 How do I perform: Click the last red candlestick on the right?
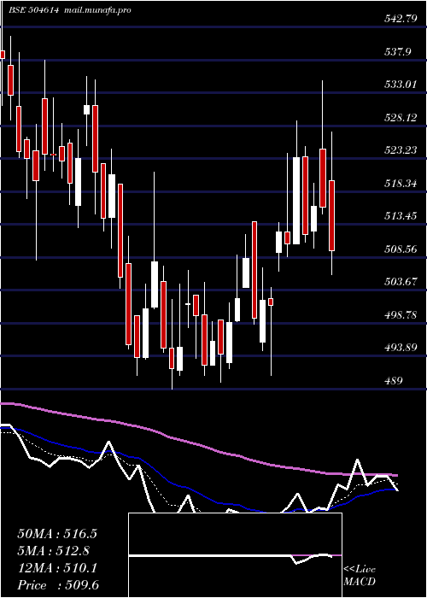331,215
